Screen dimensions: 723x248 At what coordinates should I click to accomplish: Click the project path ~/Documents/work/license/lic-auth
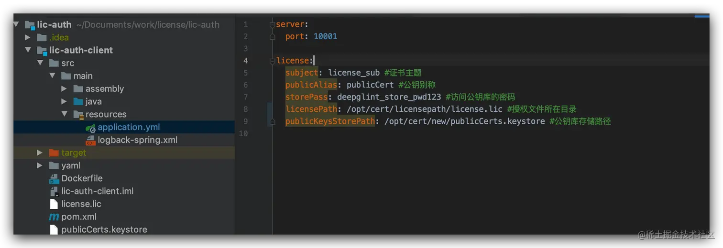point(148,25)
